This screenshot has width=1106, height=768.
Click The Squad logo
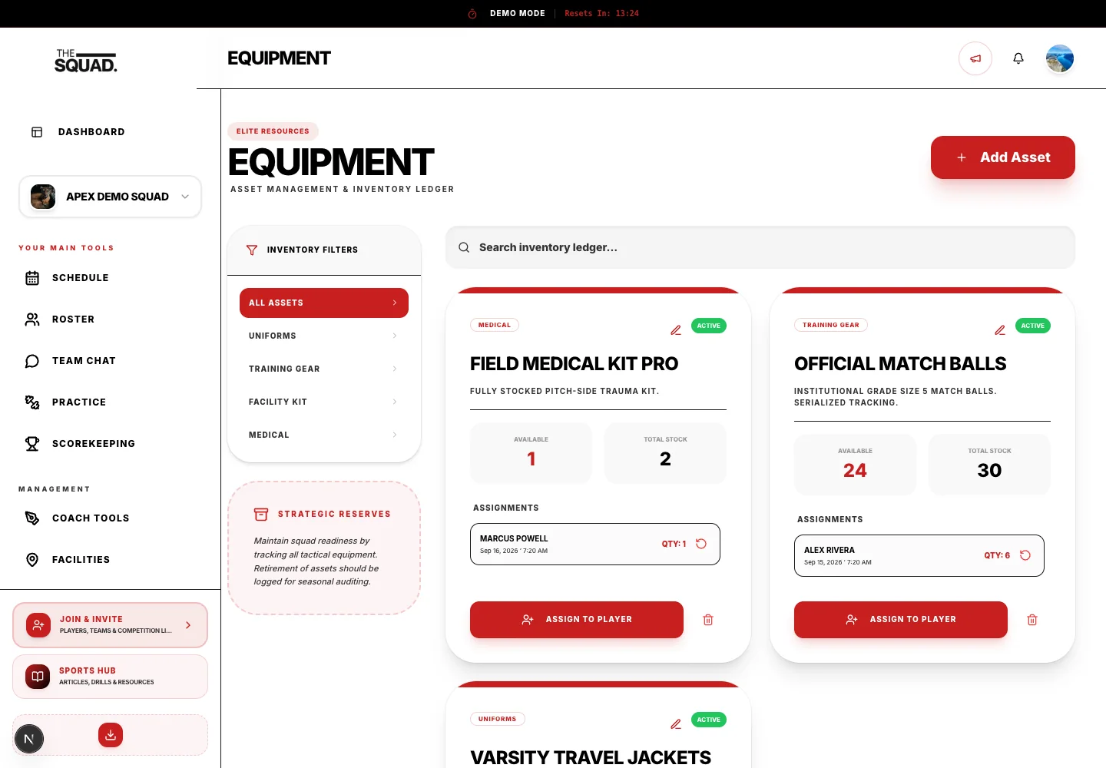[x=86, y=61]
